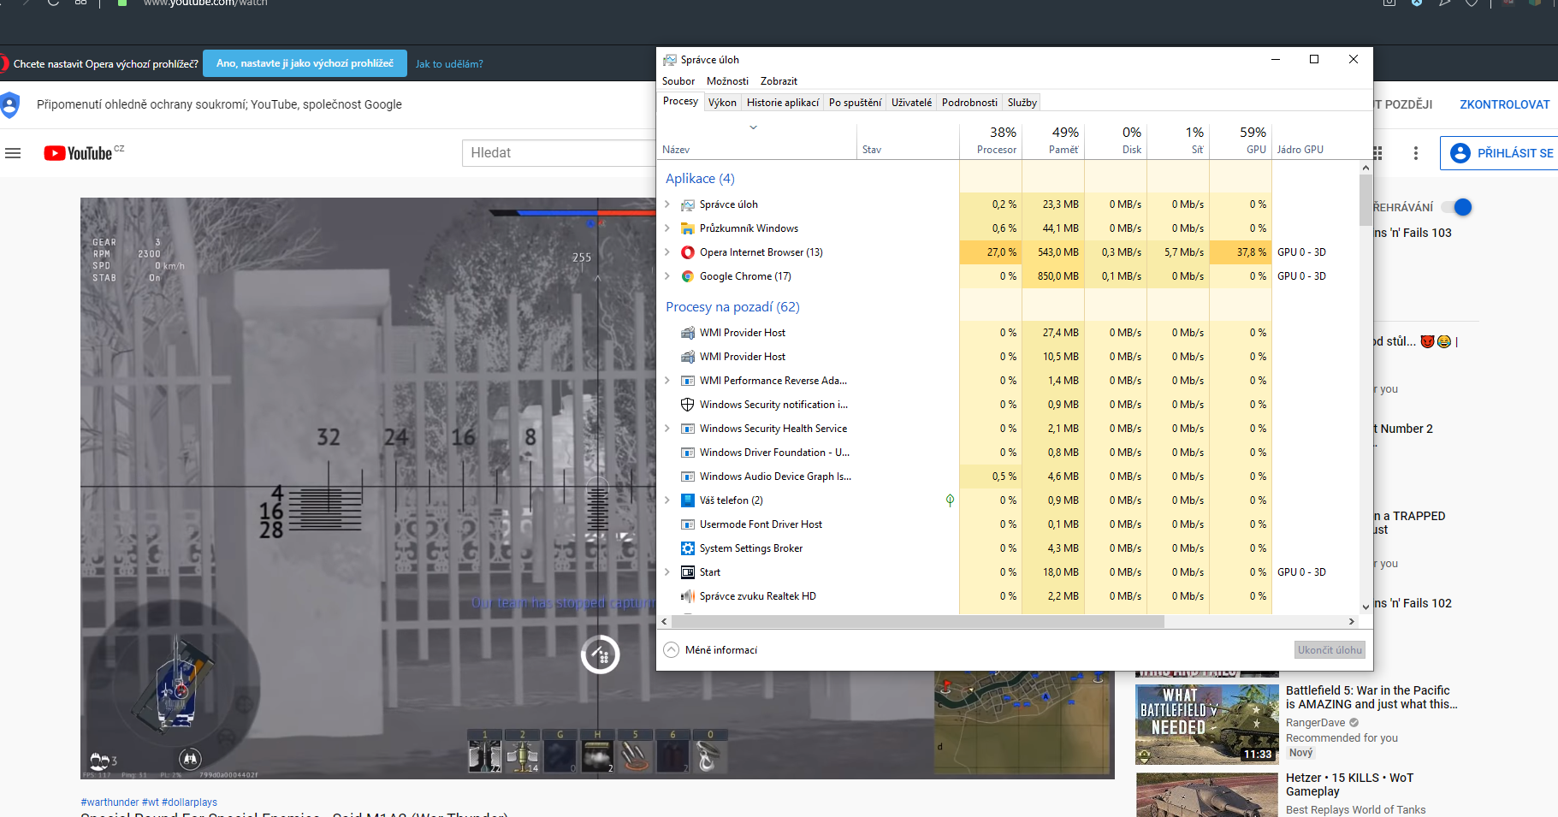This screenshot has width=1558, height=817.
Task: Click the privacy shield icon
Action: tap(9, 104)
